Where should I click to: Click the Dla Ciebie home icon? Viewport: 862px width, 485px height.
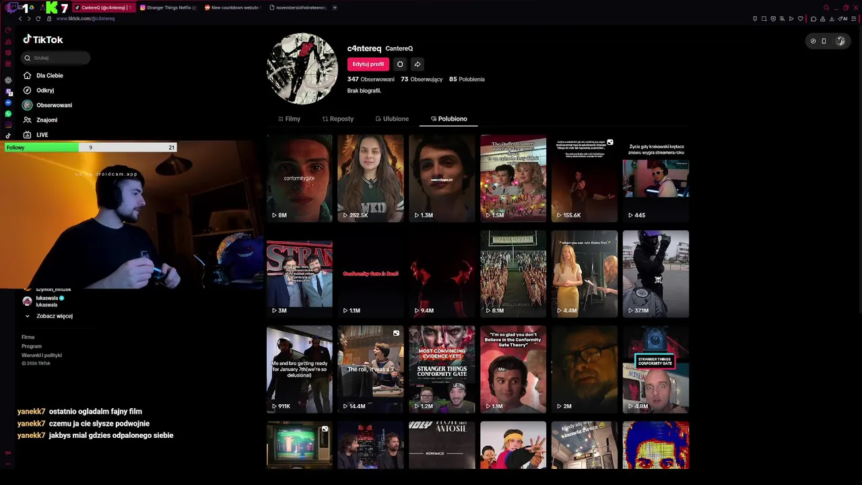(x=27, y=75)
